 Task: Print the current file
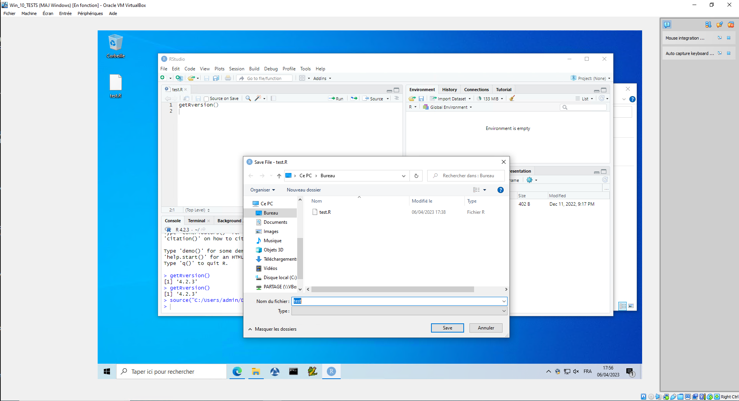pos(228,78)
